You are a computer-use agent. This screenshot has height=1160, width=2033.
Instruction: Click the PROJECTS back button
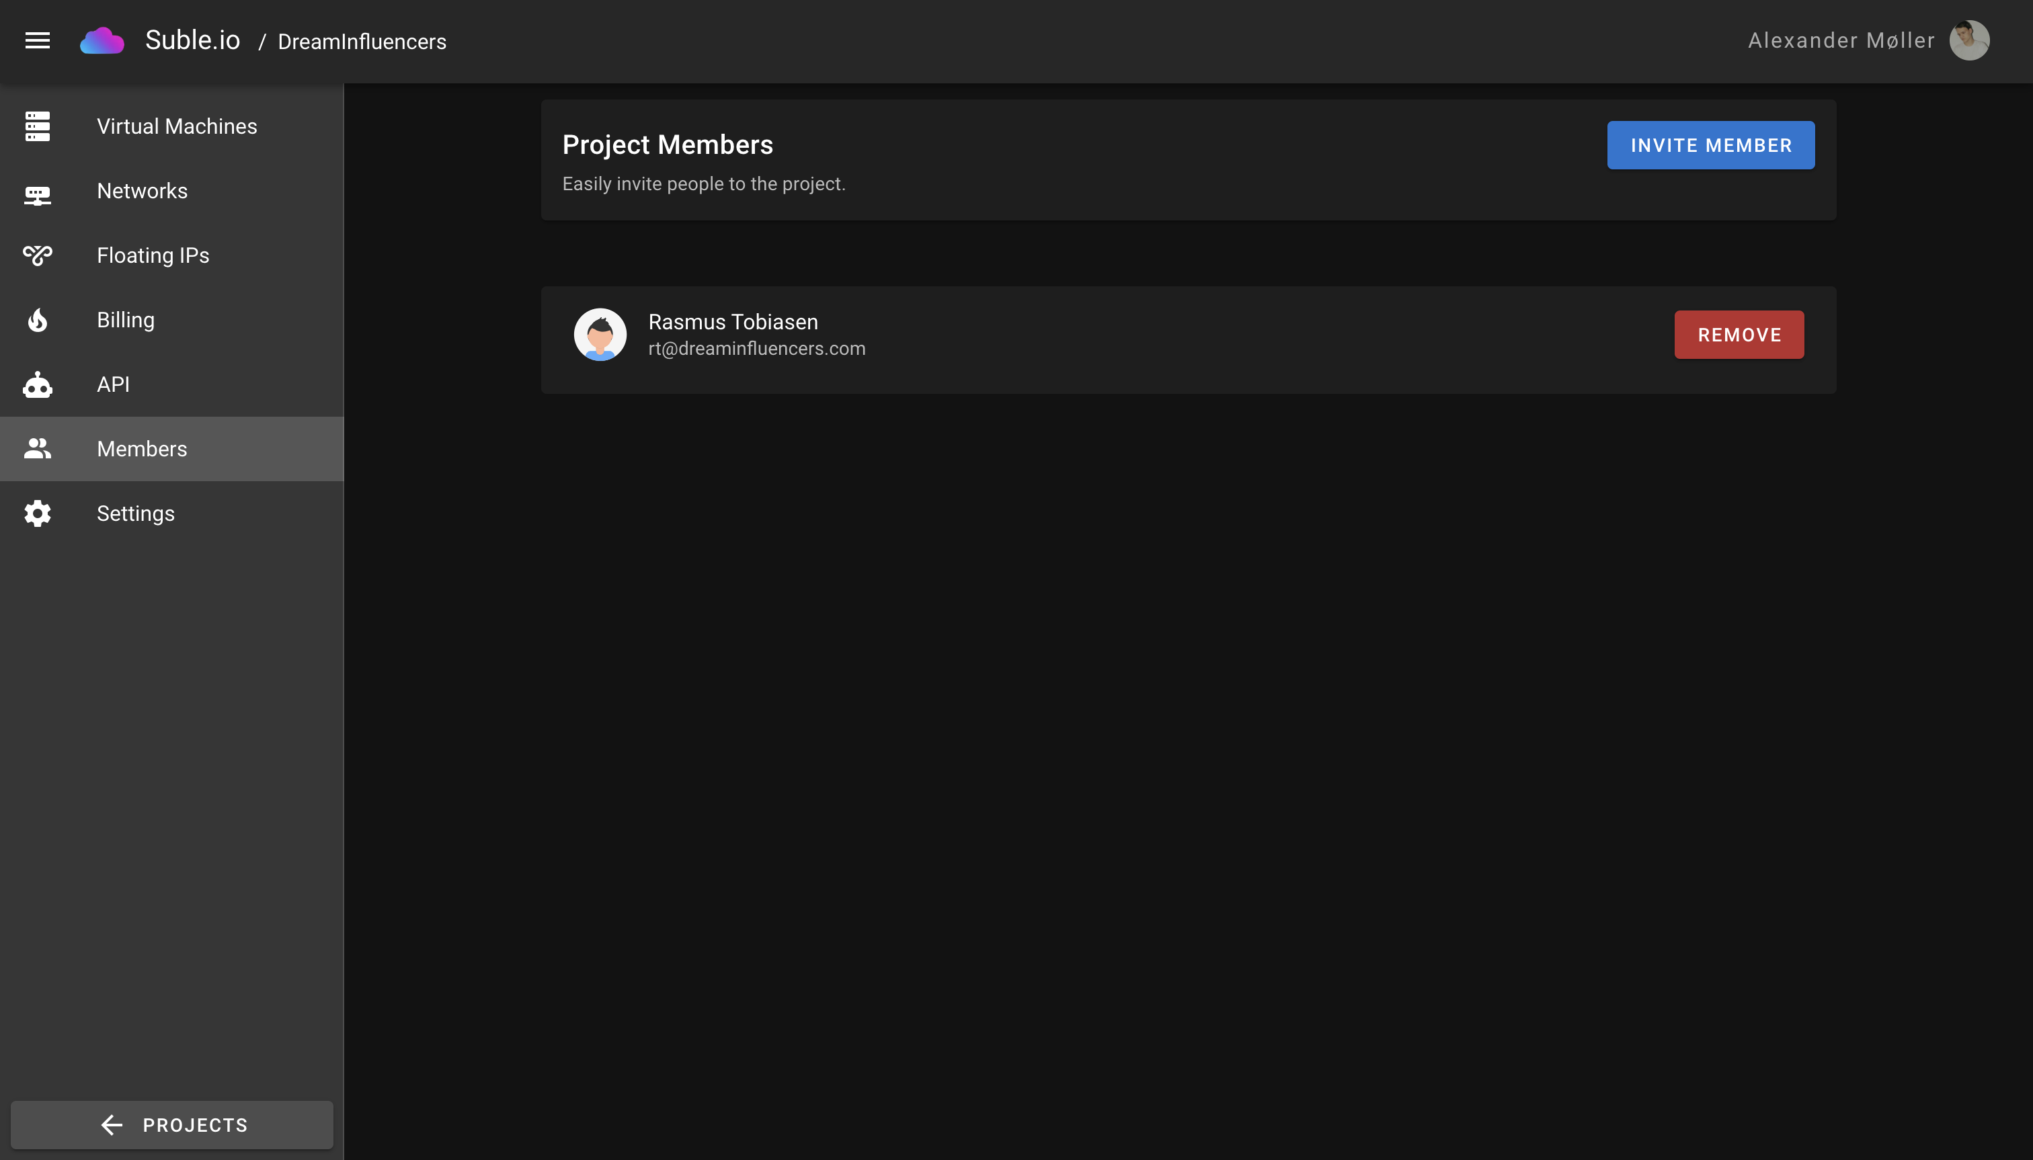[x=172, y=1124]
